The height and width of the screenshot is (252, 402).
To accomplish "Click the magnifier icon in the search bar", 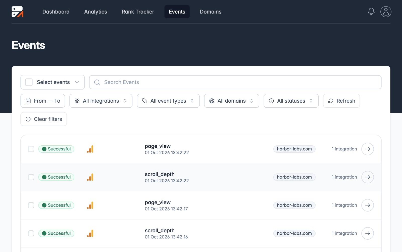I will [x=97, y=82].
